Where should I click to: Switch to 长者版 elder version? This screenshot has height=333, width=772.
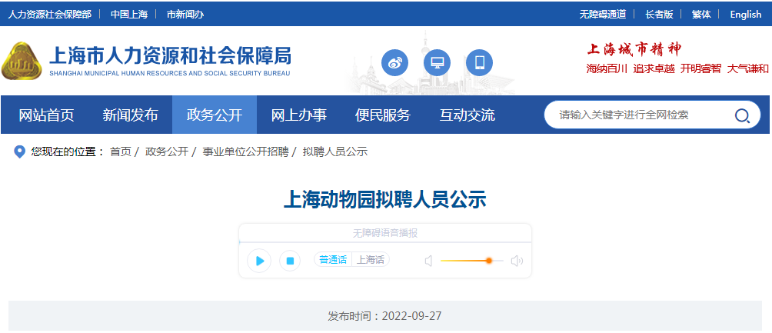659,15
